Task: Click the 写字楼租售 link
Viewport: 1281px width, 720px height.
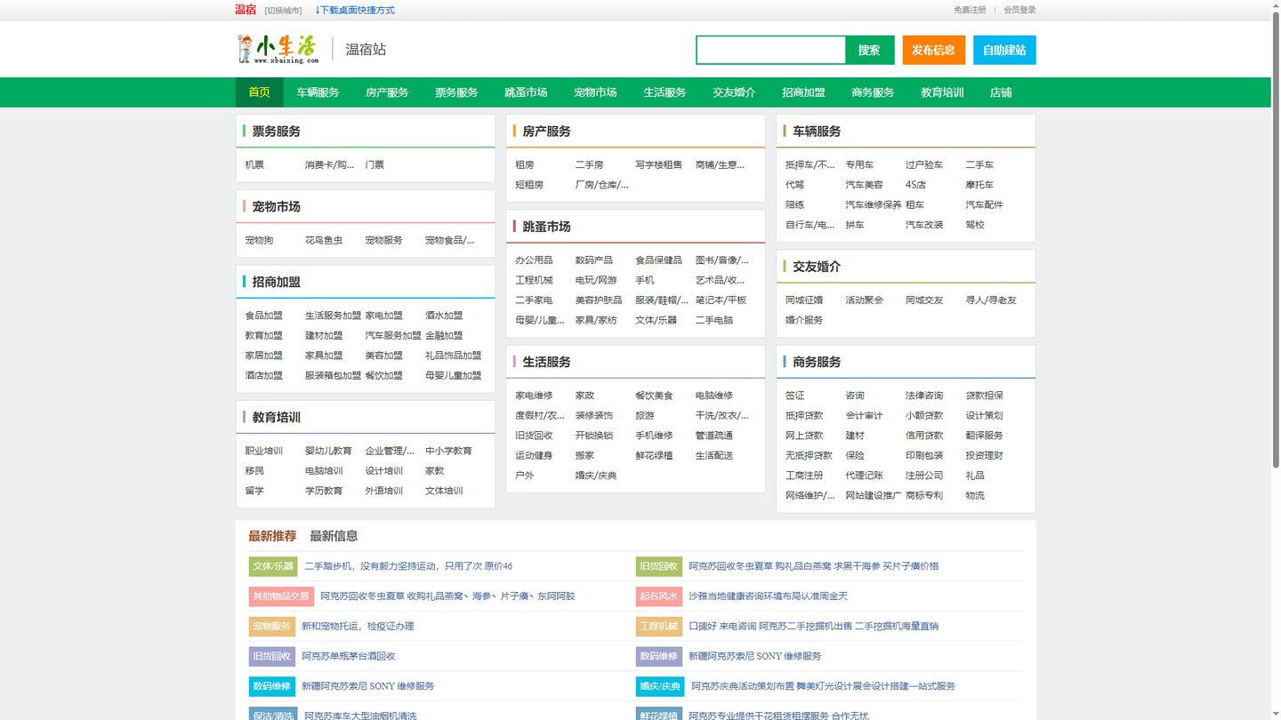Action: coord(658,165)
